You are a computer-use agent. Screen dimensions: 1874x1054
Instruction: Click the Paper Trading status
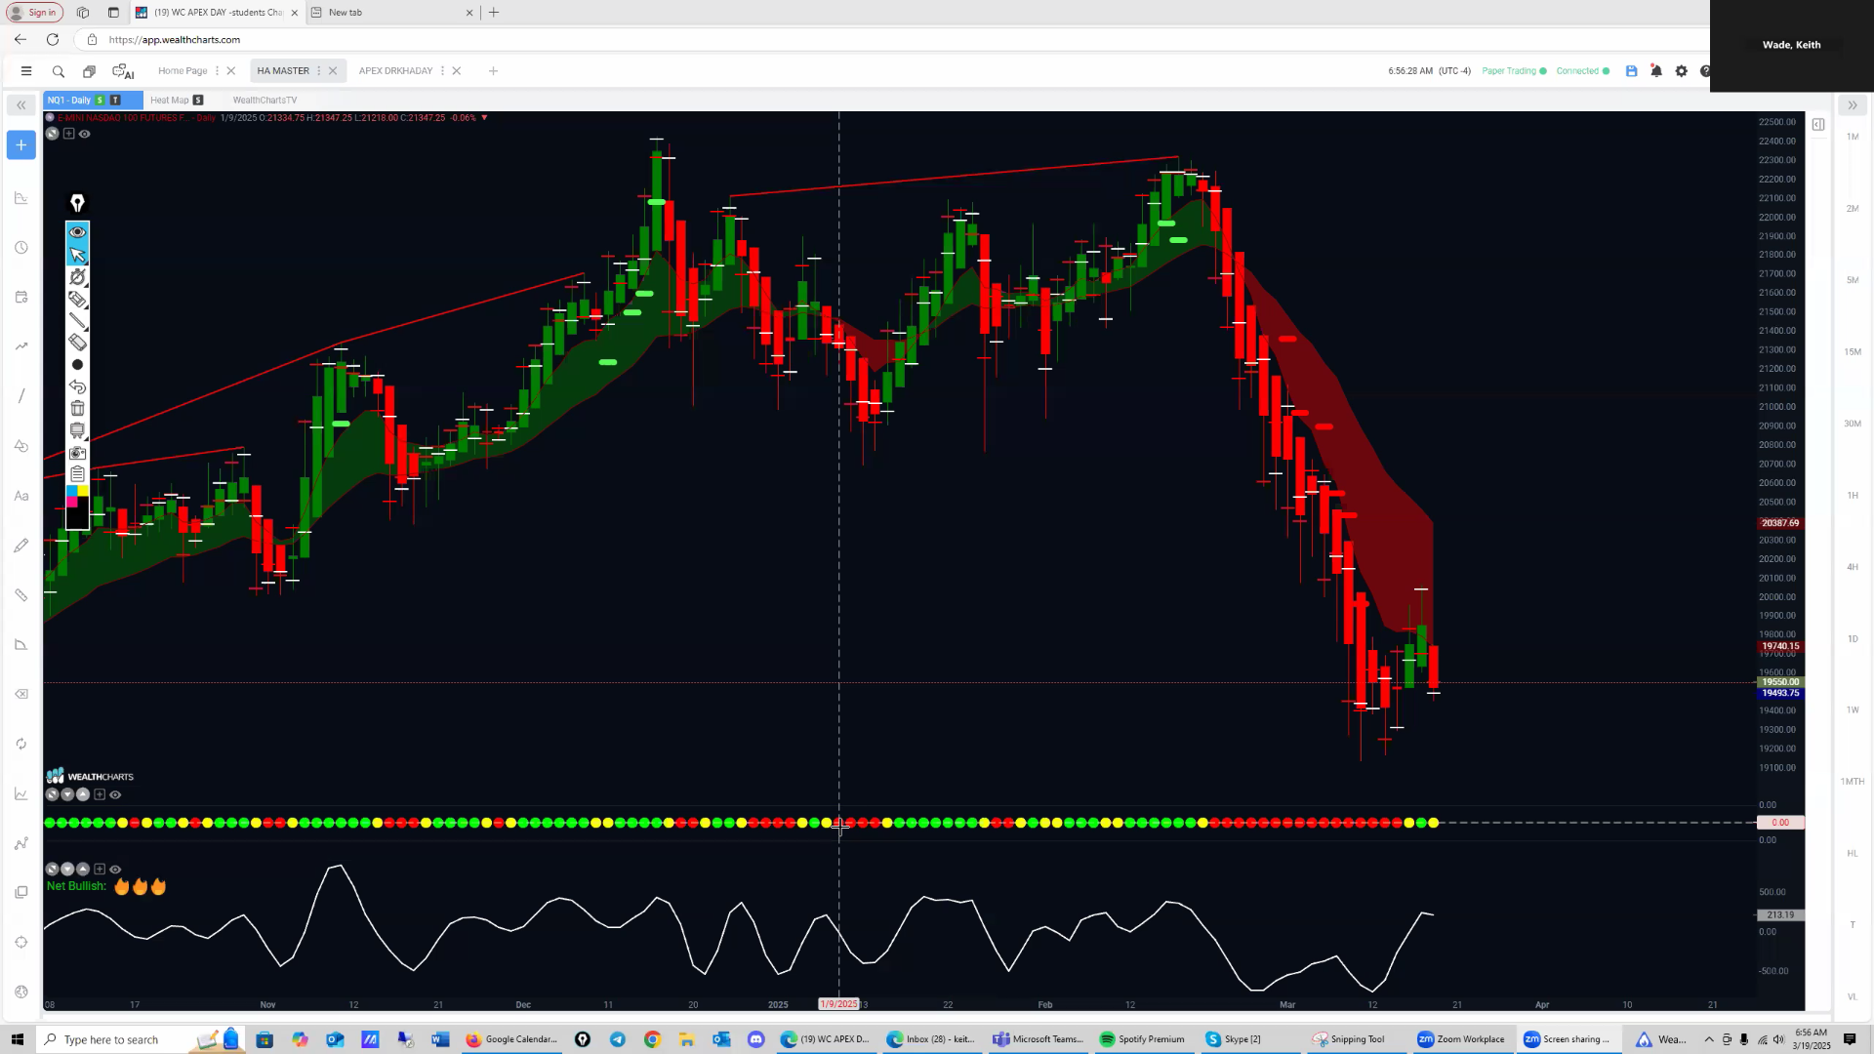pos(1514,71)
